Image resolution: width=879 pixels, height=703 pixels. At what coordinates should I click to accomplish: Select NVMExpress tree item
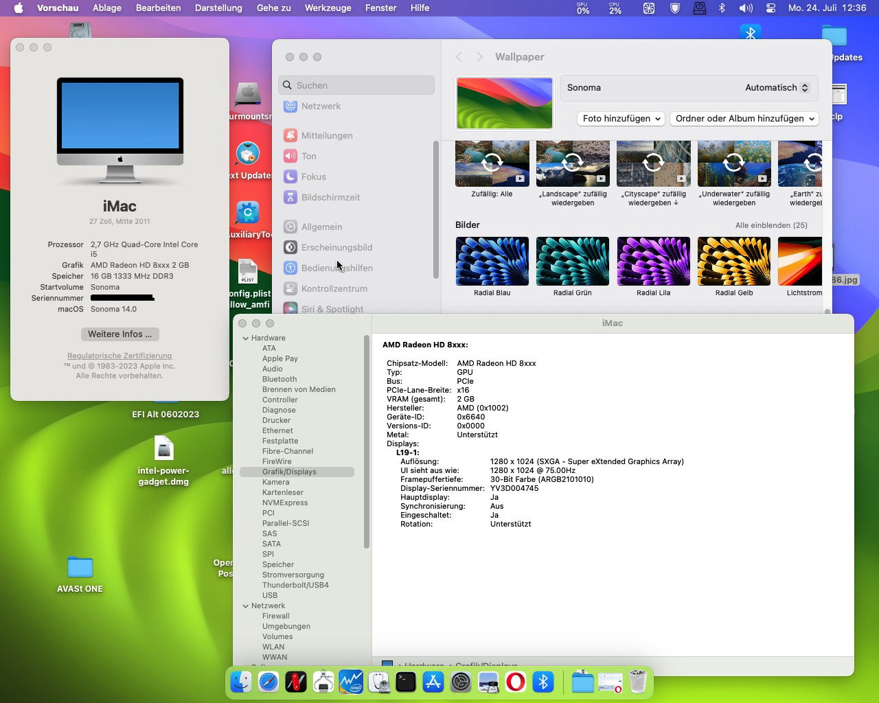(285, 503)
